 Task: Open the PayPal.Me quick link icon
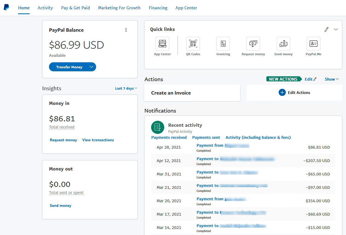(x=313, y=44)
